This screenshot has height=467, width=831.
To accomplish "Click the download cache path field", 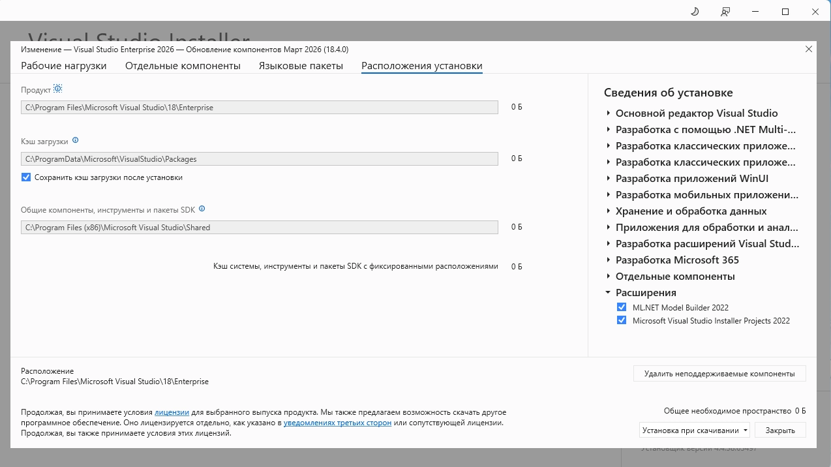I will pos(259,158).
